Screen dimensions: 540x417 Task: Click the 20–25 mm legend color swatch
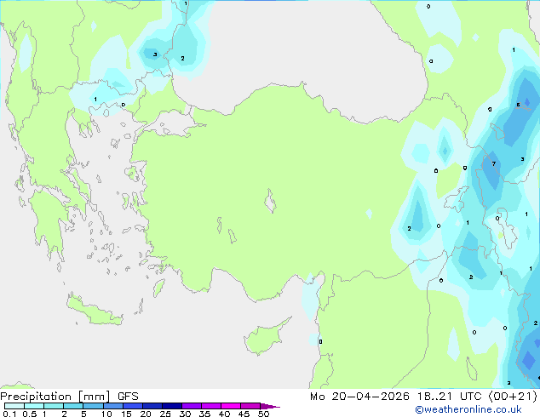tap(152, 406)
